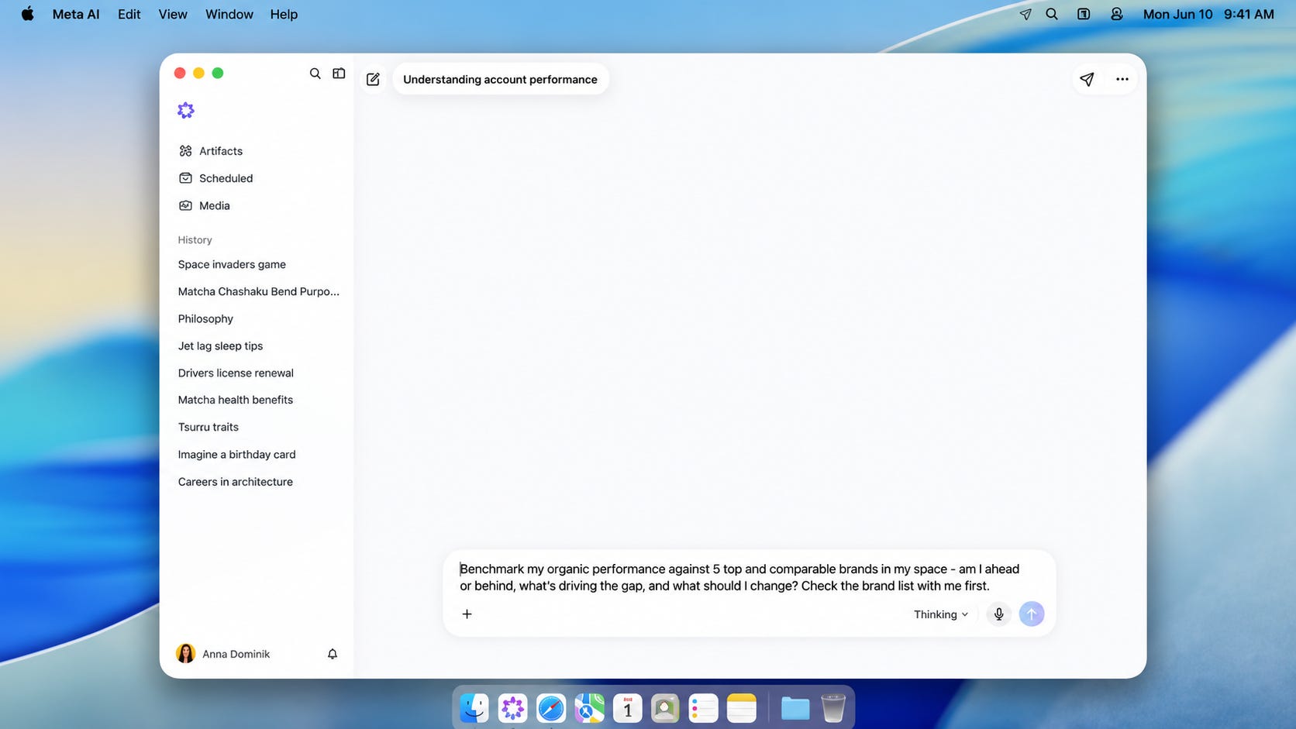
Task: Toggle the sidebar panel icon
Action: click(339, 74)
